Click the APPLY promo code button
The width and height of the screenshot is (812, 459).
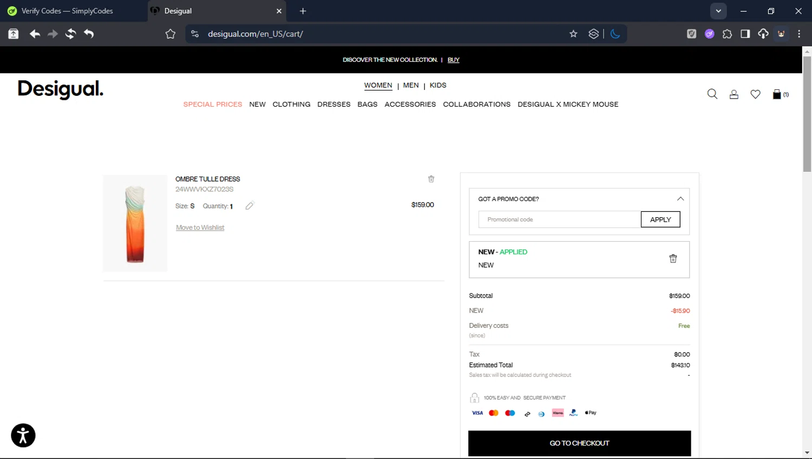coord(660,219)
